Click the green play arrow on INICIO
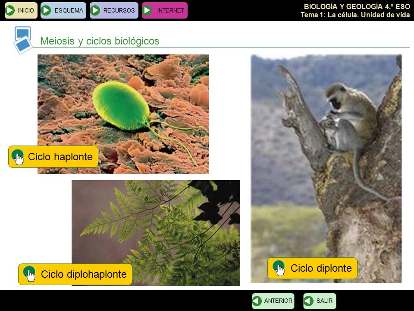The height and width of the screenshot is (311, 414). [10, 10]
